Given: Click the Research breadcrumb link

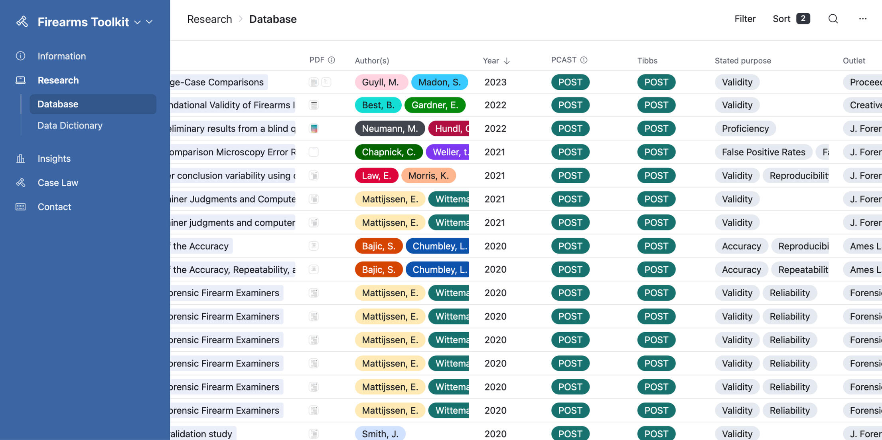Looking at the screenshot, I should (x=209, y=19).
